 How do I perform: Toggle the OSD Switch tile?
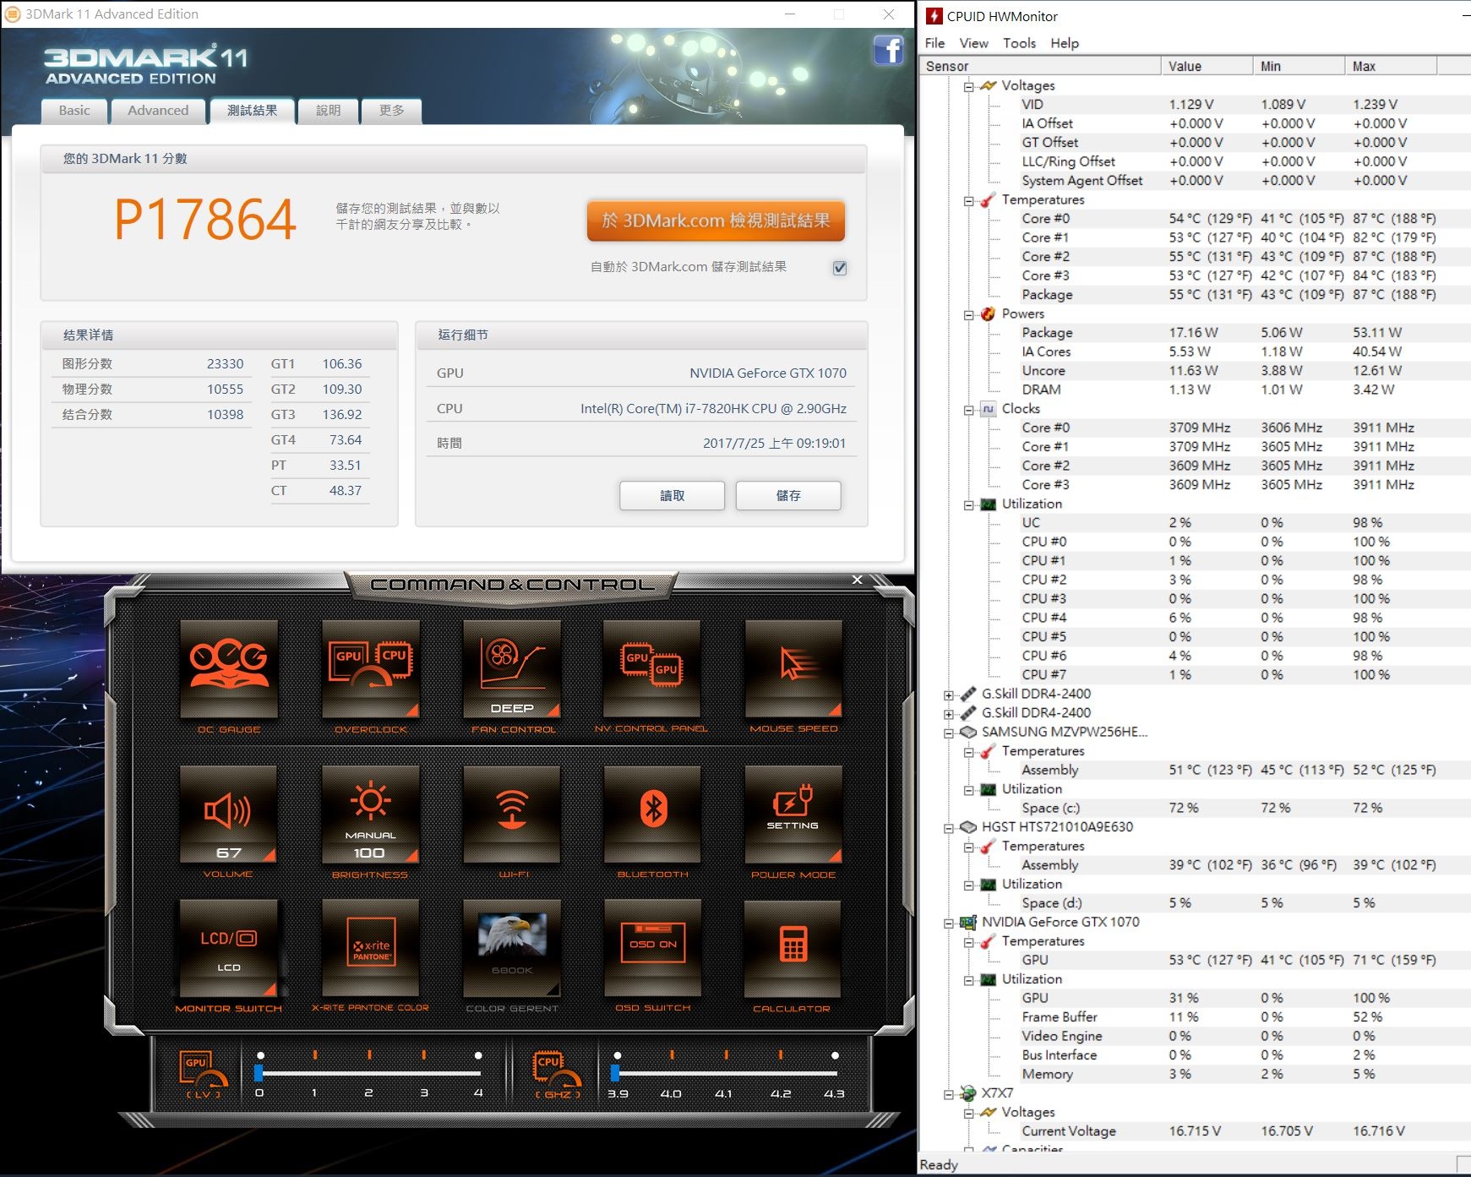click(652, 948)
